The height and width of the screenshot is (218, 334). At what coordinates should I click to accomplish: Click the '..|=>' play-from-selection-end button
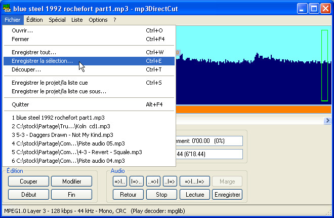click(x=169, y=181)
